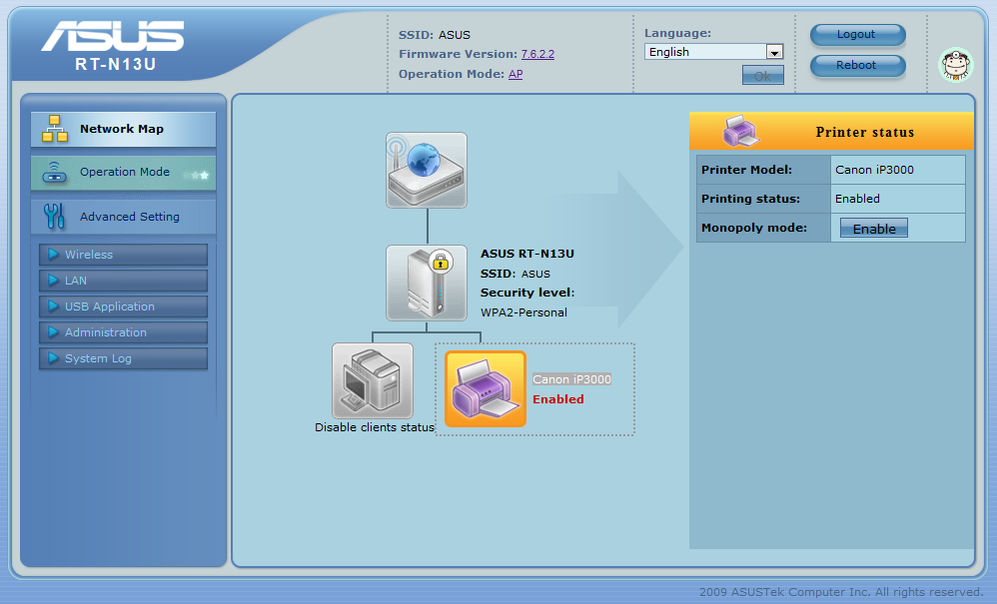Click Enabled value in Printing status row
The width and height of the screenshot is (997, 604).
click(x=858, y=199)
